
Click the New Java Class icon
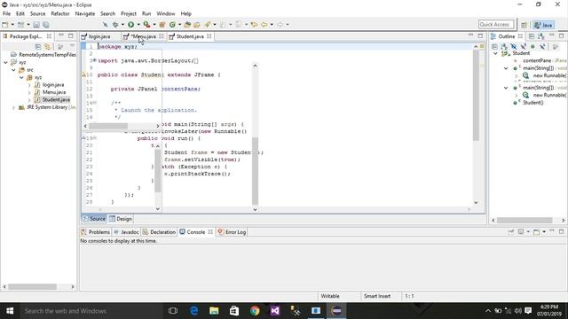point(172,25)
